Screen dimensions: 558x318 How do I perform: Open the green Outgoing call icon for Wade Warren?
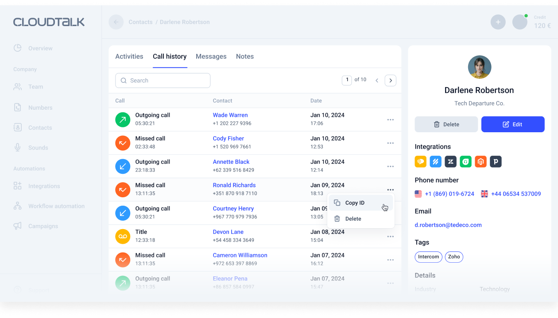[x=123, y=119]
